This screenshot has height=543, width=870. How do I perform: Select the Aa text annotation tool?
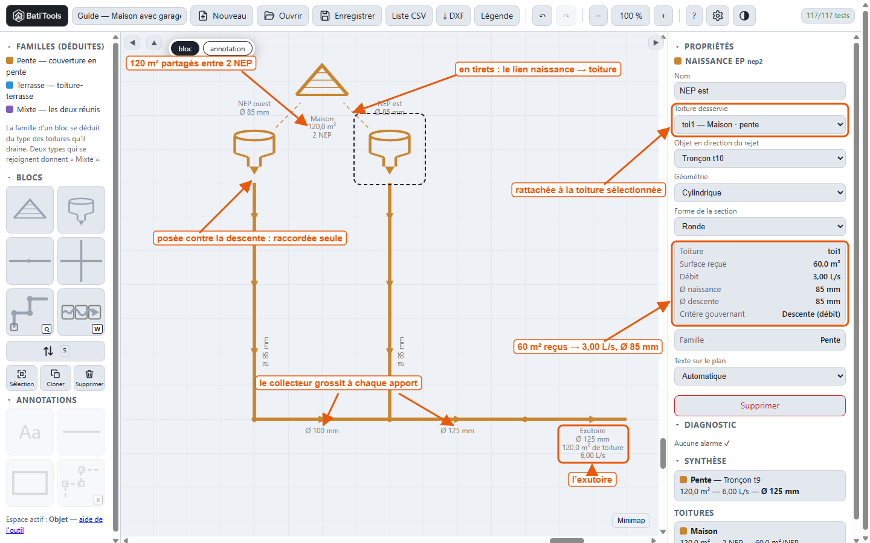(x=30, y=431)
